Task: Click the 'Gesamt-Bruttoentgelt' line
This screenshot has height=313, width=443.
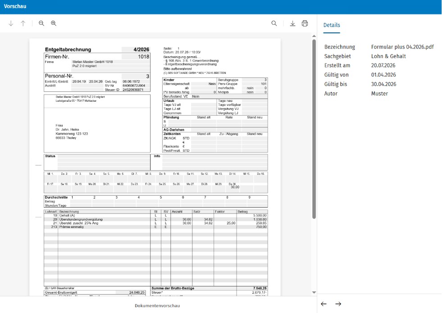Action: coord(95,292)
